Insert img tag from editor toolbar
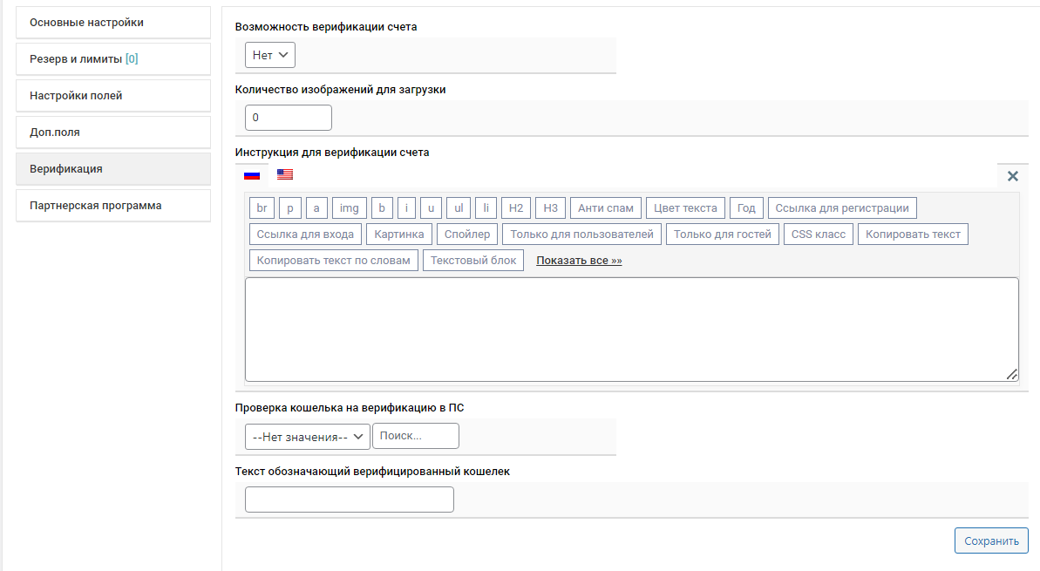1040x571 pixels. tap(349, 208)
